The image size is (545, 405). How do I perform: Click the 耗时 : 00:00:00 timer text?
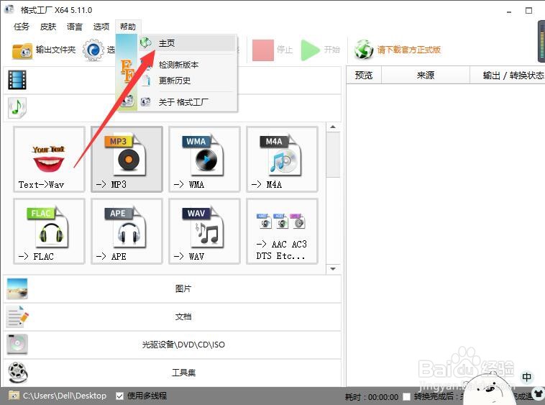point(372,396)
